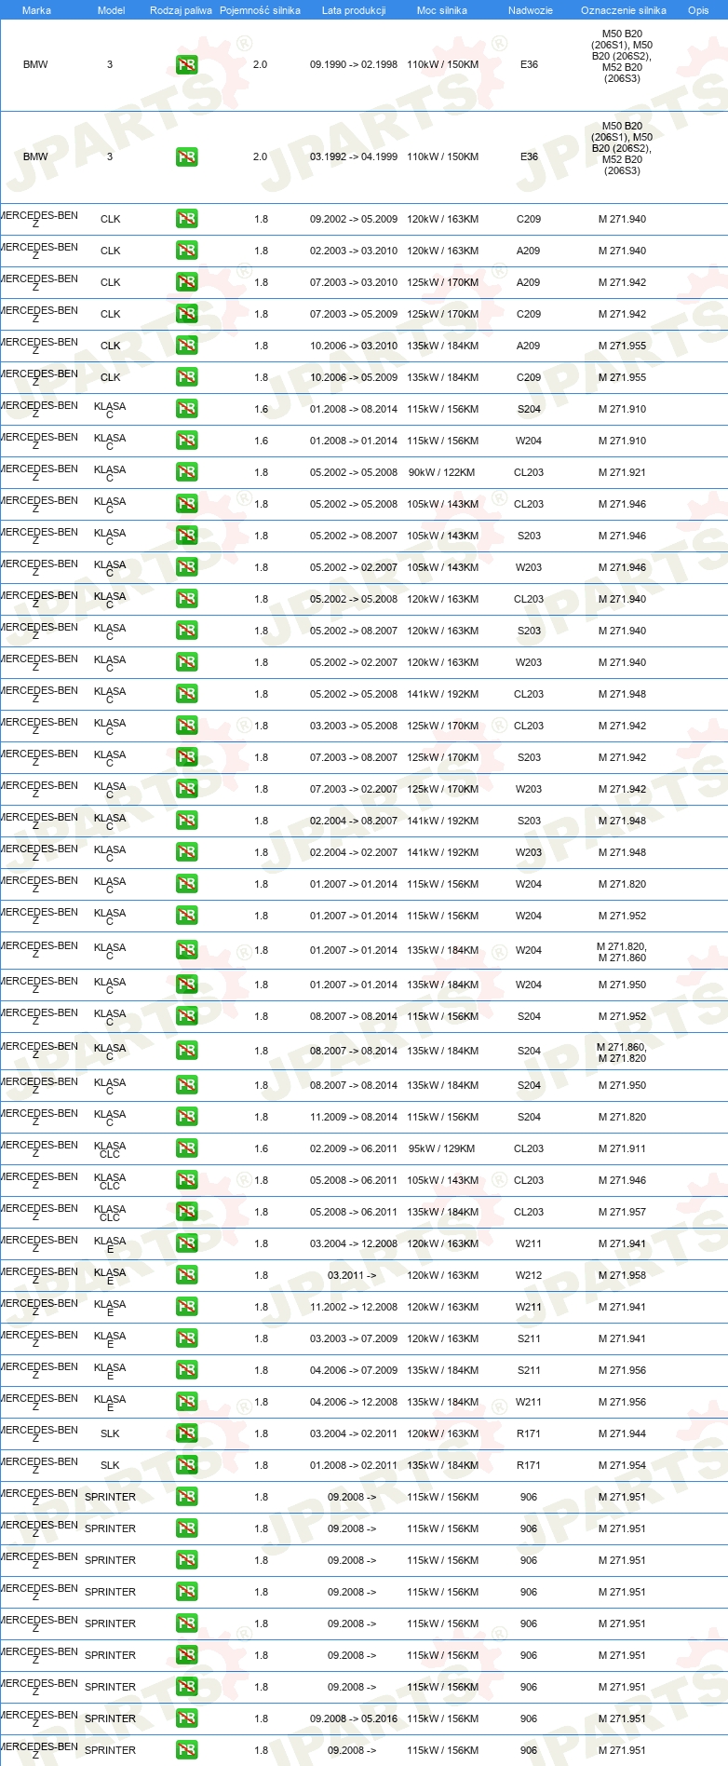The width and height of the screenshot is (728, 1766).
Task: Click the Marka column header
Action: [x=36, y=10]
